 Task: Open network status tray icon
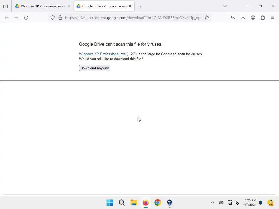(230, 202)
